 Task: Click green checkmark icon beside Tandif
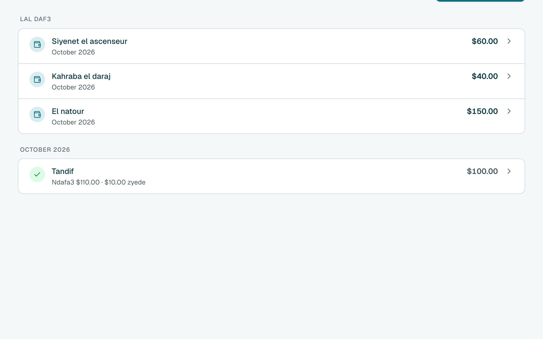tap(37, 175)
